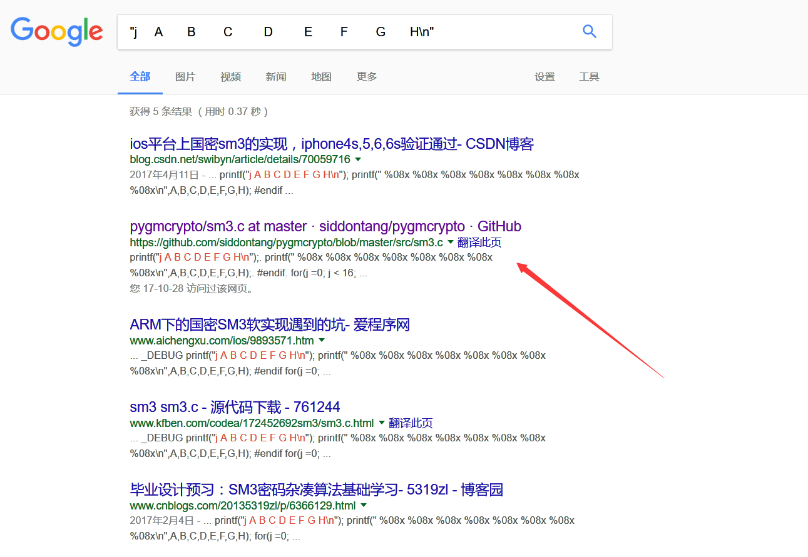Click the www.kfben.com/codea URL text

[x=252, y=423]
